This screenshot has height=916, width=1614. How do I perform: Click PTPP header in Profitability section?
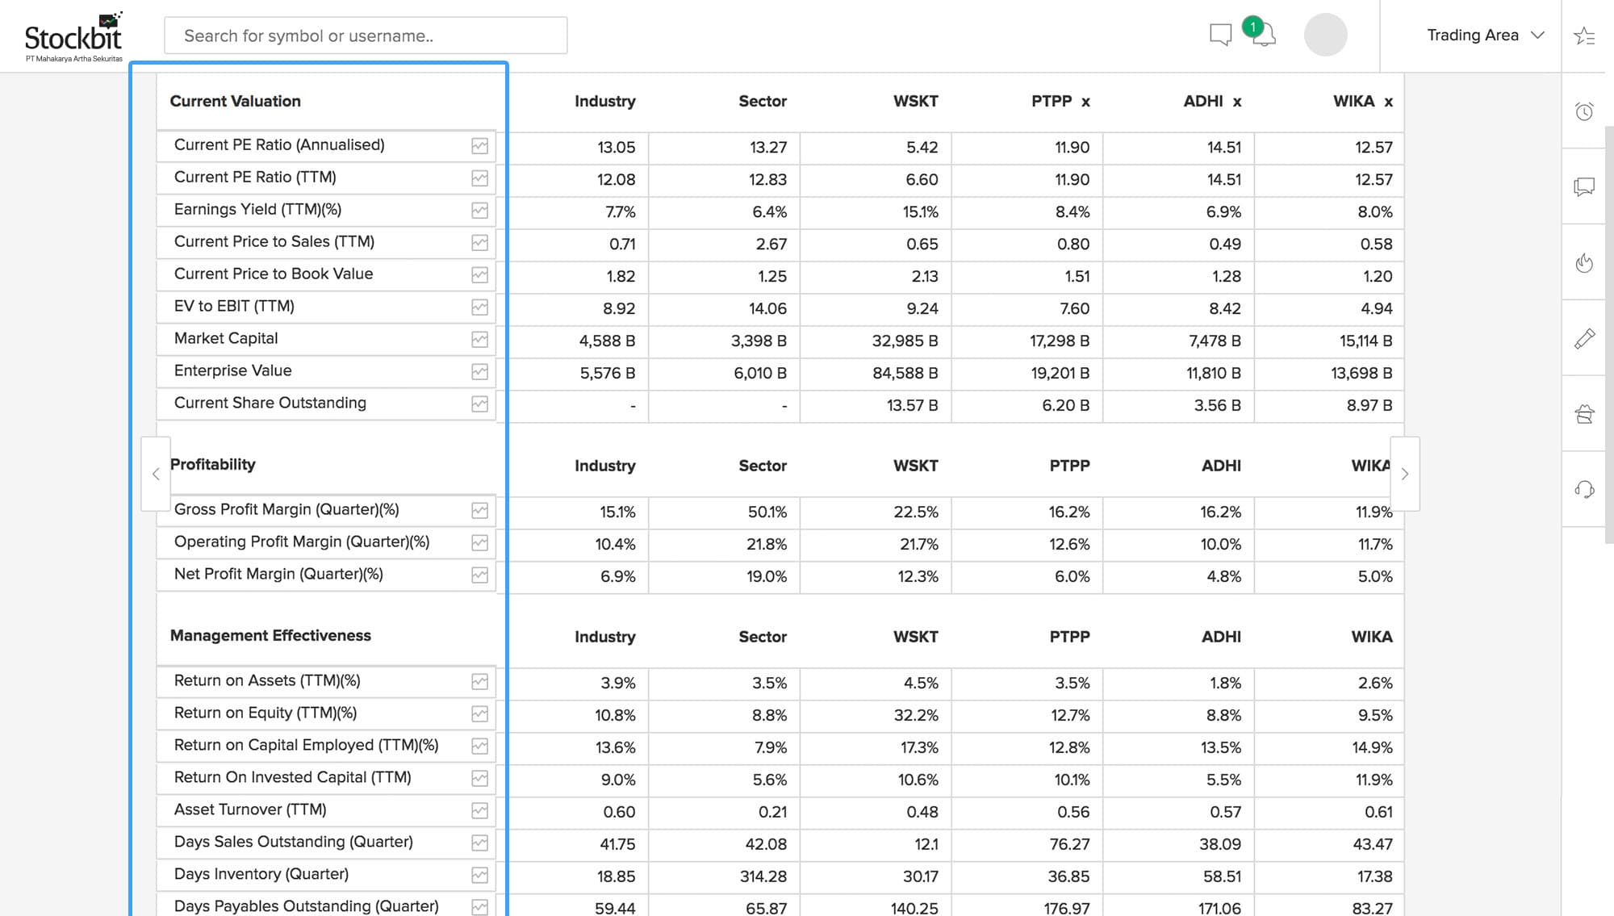click(1069, 466)
